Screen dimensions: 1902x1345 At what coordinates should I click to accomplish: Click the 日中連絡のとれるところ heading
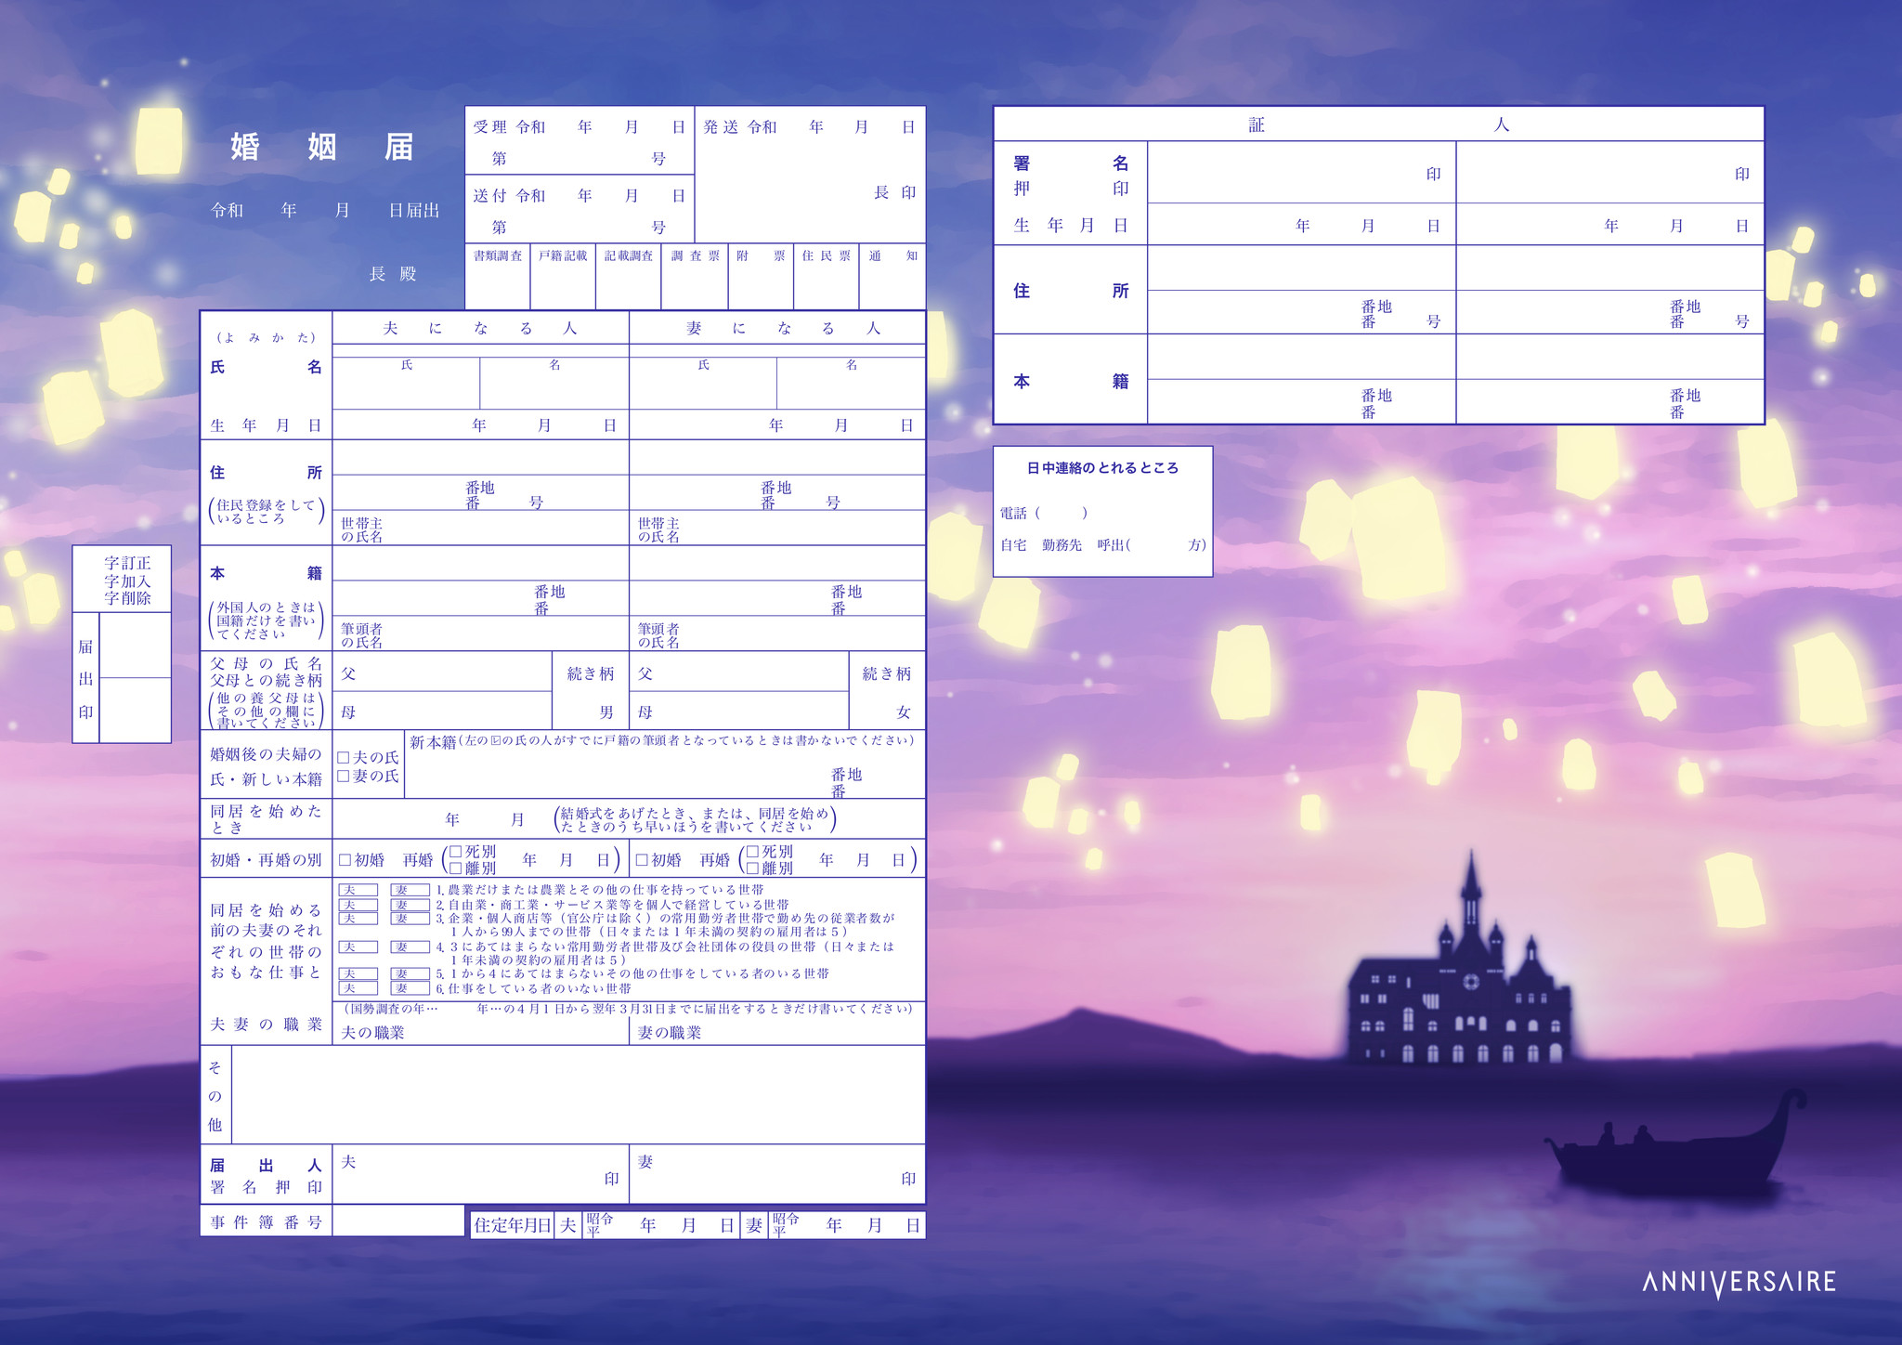pyautogui.click(x=1102, y=468)
